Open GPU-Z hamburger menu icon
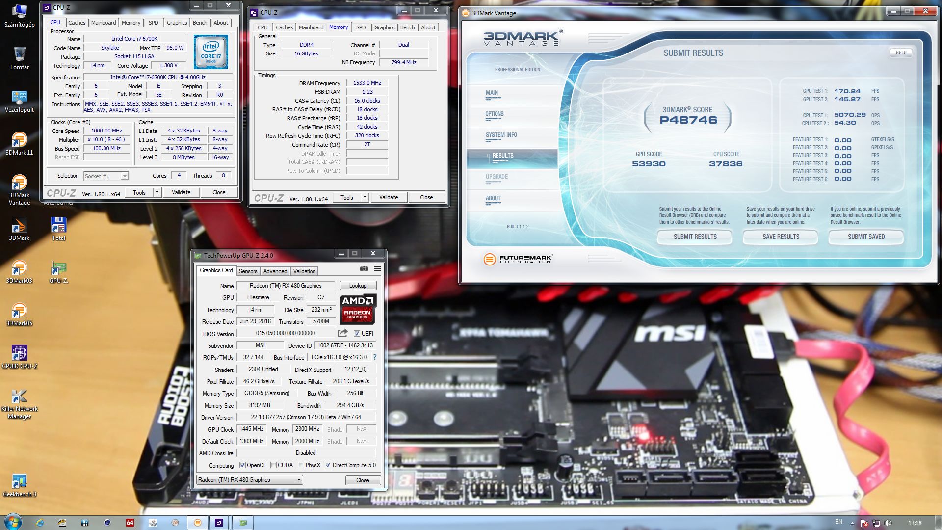The image size is (942, 530). click(377, 268)
